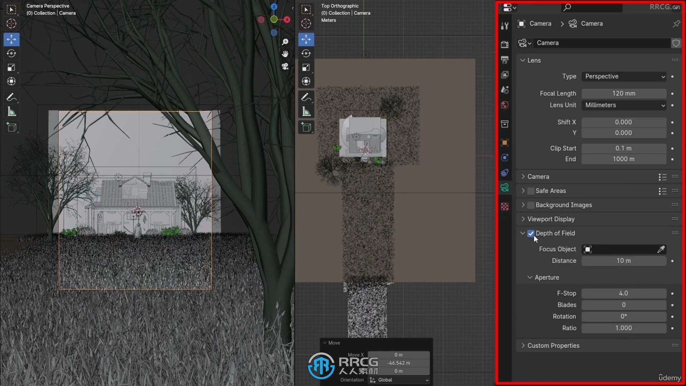This screenshot has height=386, width=686.
Task: Open the Camera Object Data properties tab
Action: (504, 188)
